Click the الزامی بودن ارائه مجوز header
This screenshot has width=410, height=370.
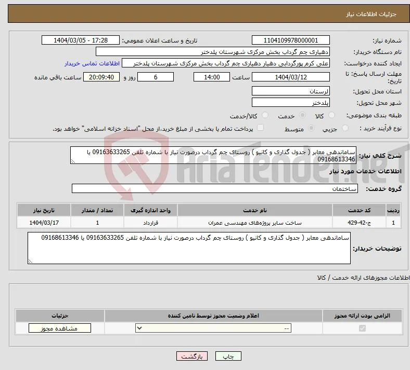point(362,316)
